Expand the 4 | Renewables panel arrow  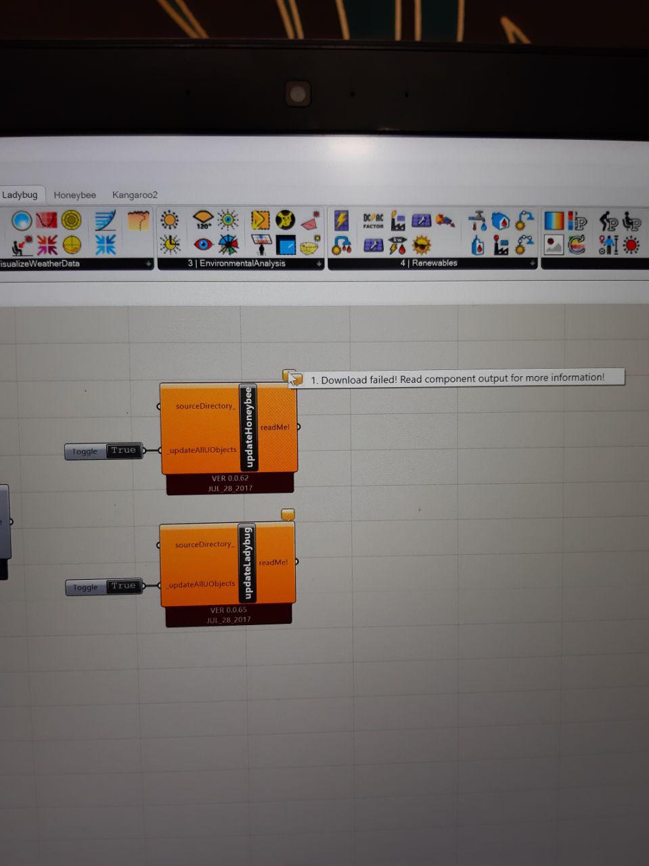[x=533, y=263]
